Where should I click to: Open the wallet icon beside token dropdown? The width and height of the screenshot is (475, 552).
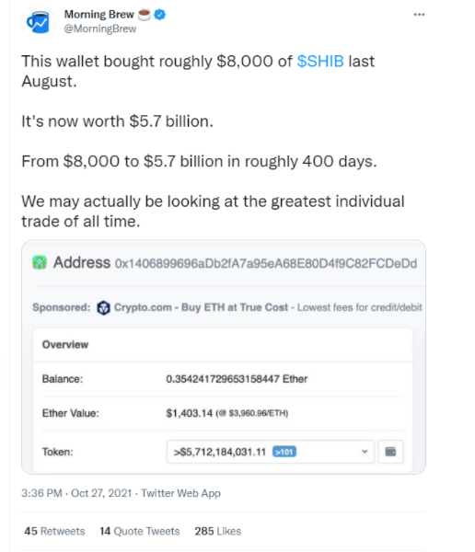tap(390, 452)
